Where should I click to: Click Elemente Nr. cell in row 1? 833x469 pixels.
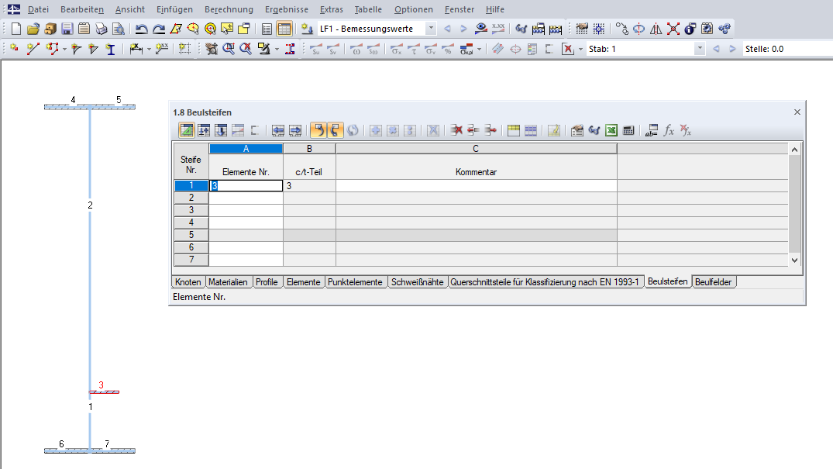(x=246, y=185)
